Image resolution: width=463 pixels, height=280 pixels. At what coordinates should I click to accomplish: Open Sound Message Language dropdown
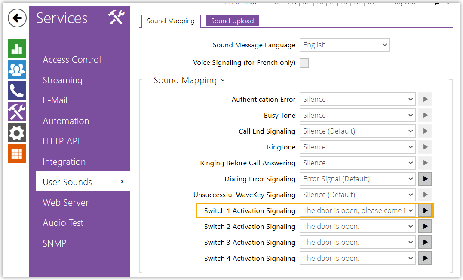[344, 45]
